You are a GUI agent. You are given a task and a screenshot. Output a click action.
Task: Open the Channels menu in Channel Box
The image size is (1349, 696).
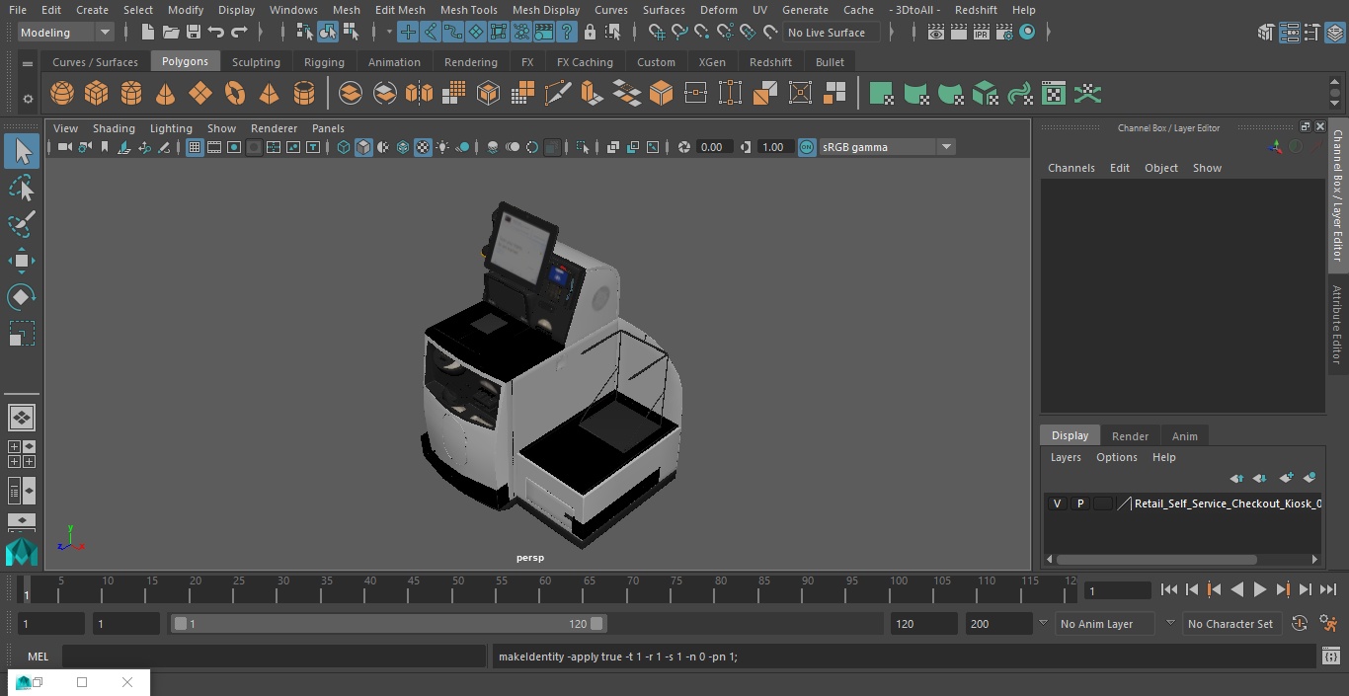coord(1071,168)
